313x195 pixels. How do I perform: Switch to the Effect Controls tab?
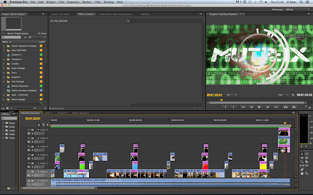[x=86, y=14]
